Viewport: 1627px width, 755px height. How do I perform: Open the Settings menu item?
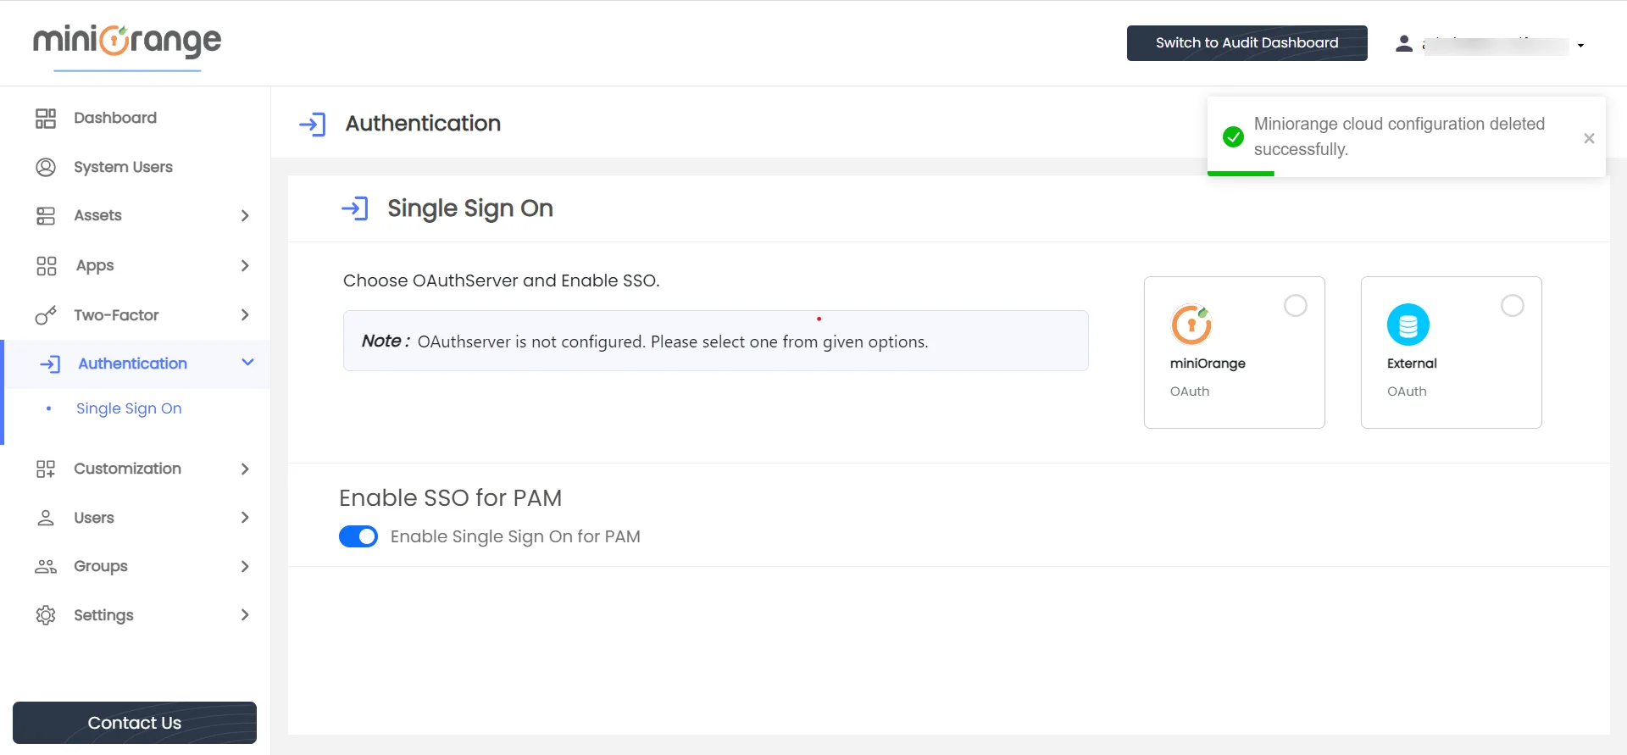[x=103, y=615]
